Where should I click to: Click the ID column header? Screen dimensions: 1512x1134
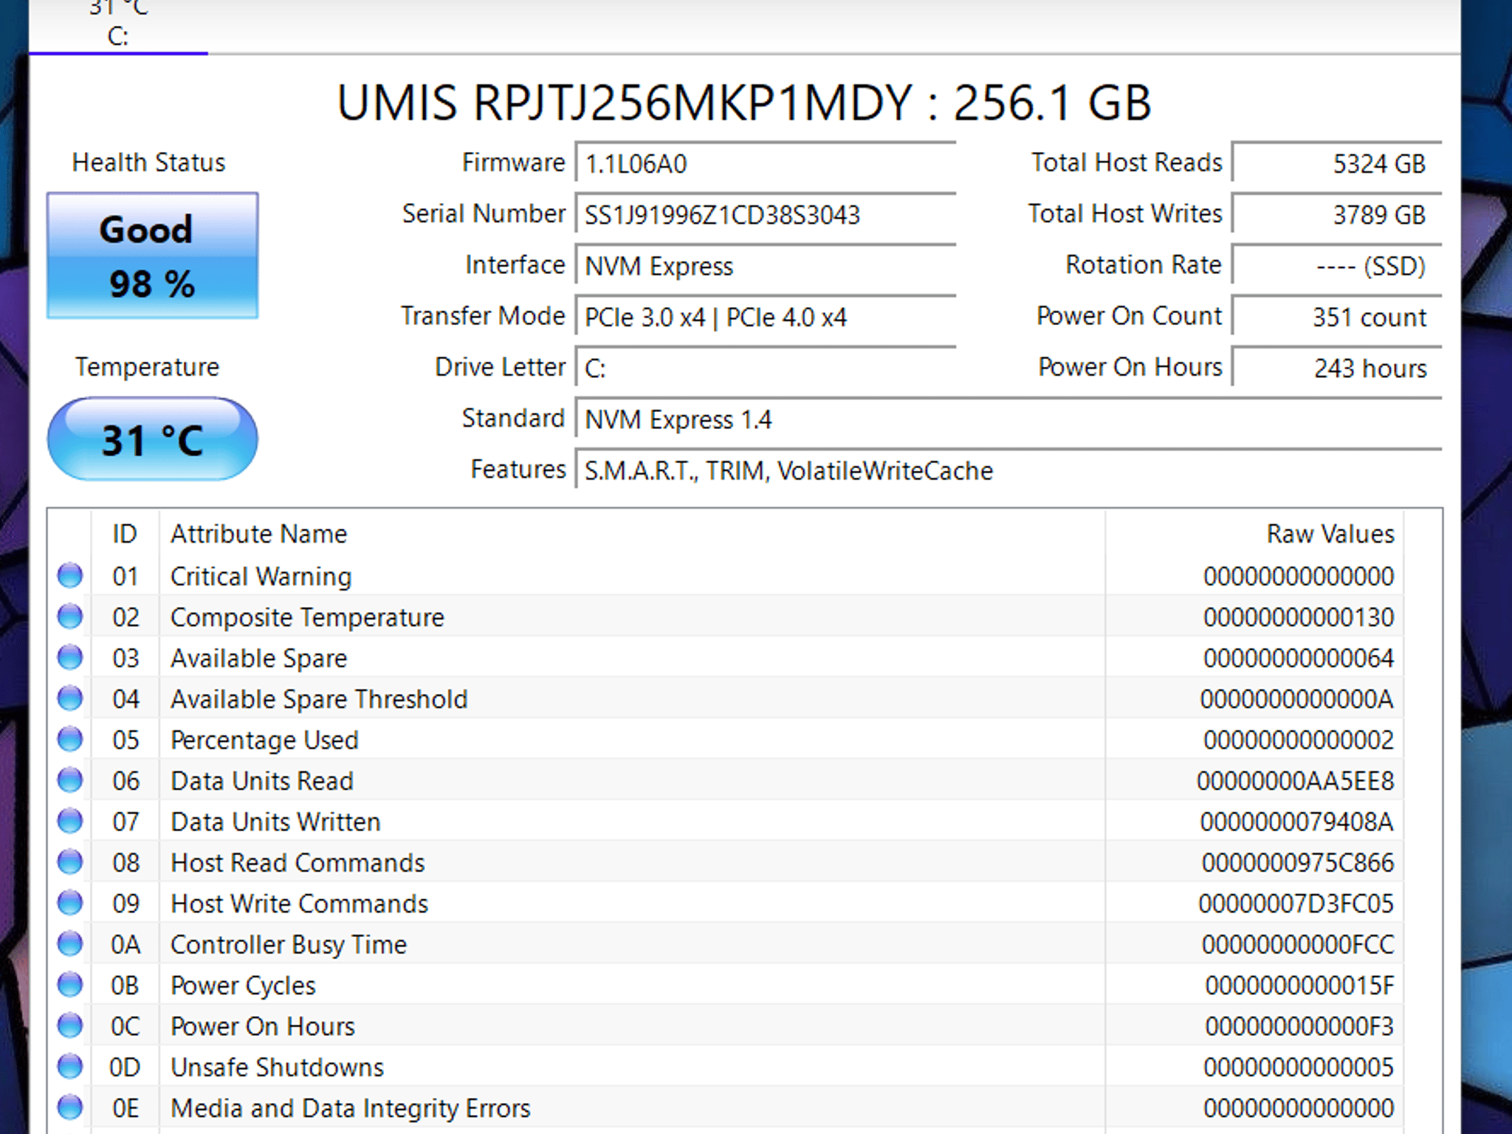click(125, 534)
